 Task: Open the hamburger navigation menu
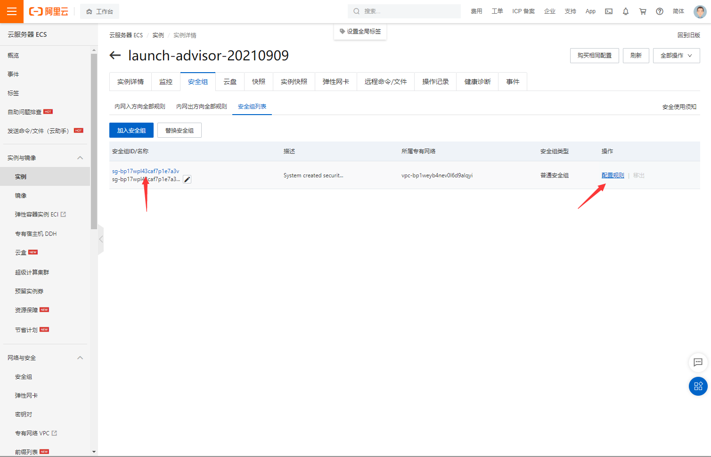click(x=11, y=11)
